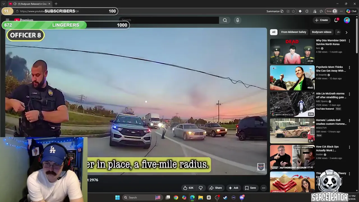The image size is (359, 202).
Task: Open a new browser tab
Action: tap(56, 4)
